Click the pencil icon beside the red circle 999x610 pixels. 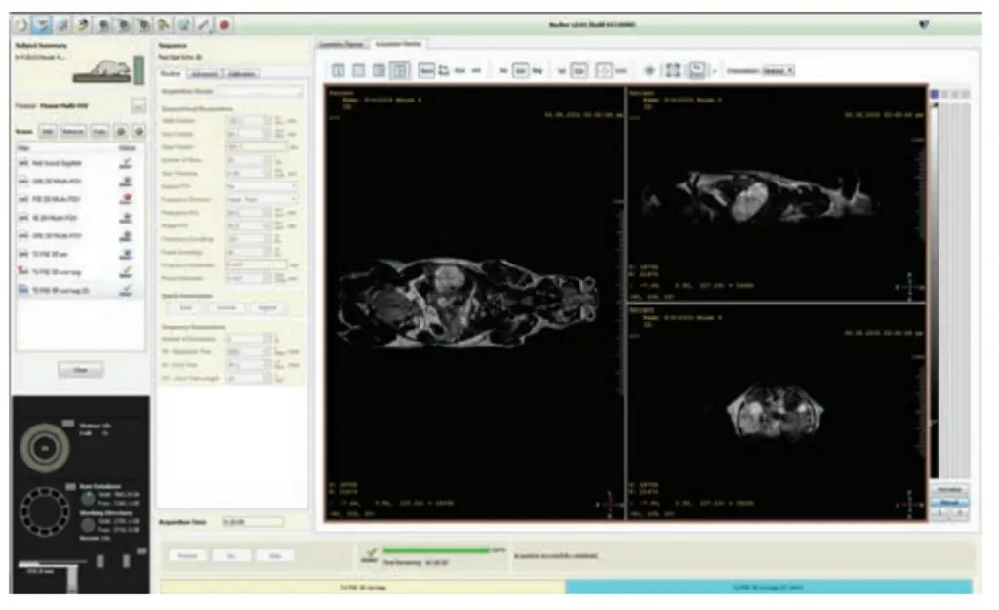[204, 24]
